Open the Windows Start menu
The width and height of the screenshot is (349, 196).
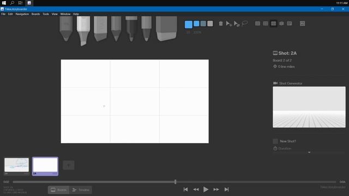pyautogui.click(x=4, y=3)
